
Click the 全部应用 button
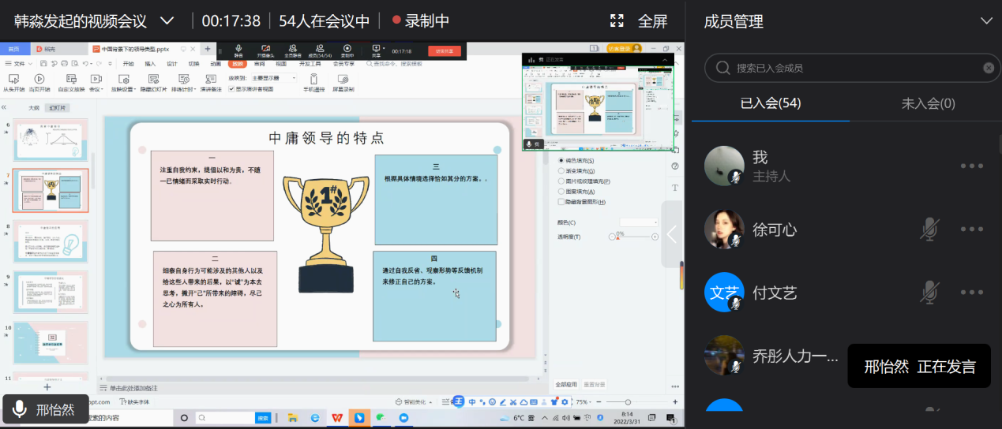point(565,385)
